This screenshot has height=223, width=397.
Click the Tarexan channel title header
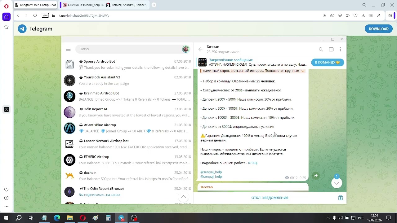pyautogui.click(x=213, y=47)
